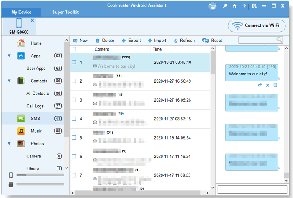Check the box for conversation 7
The height and width of the screenshot is (198, 293).
(x=74, y=175)
